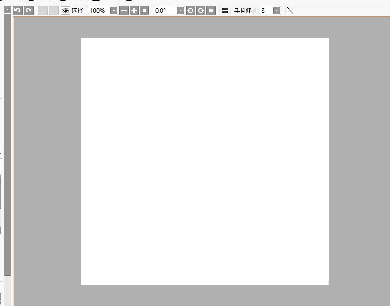
Task: Flip the canvas view horizontally
Action: coord(225,11)
